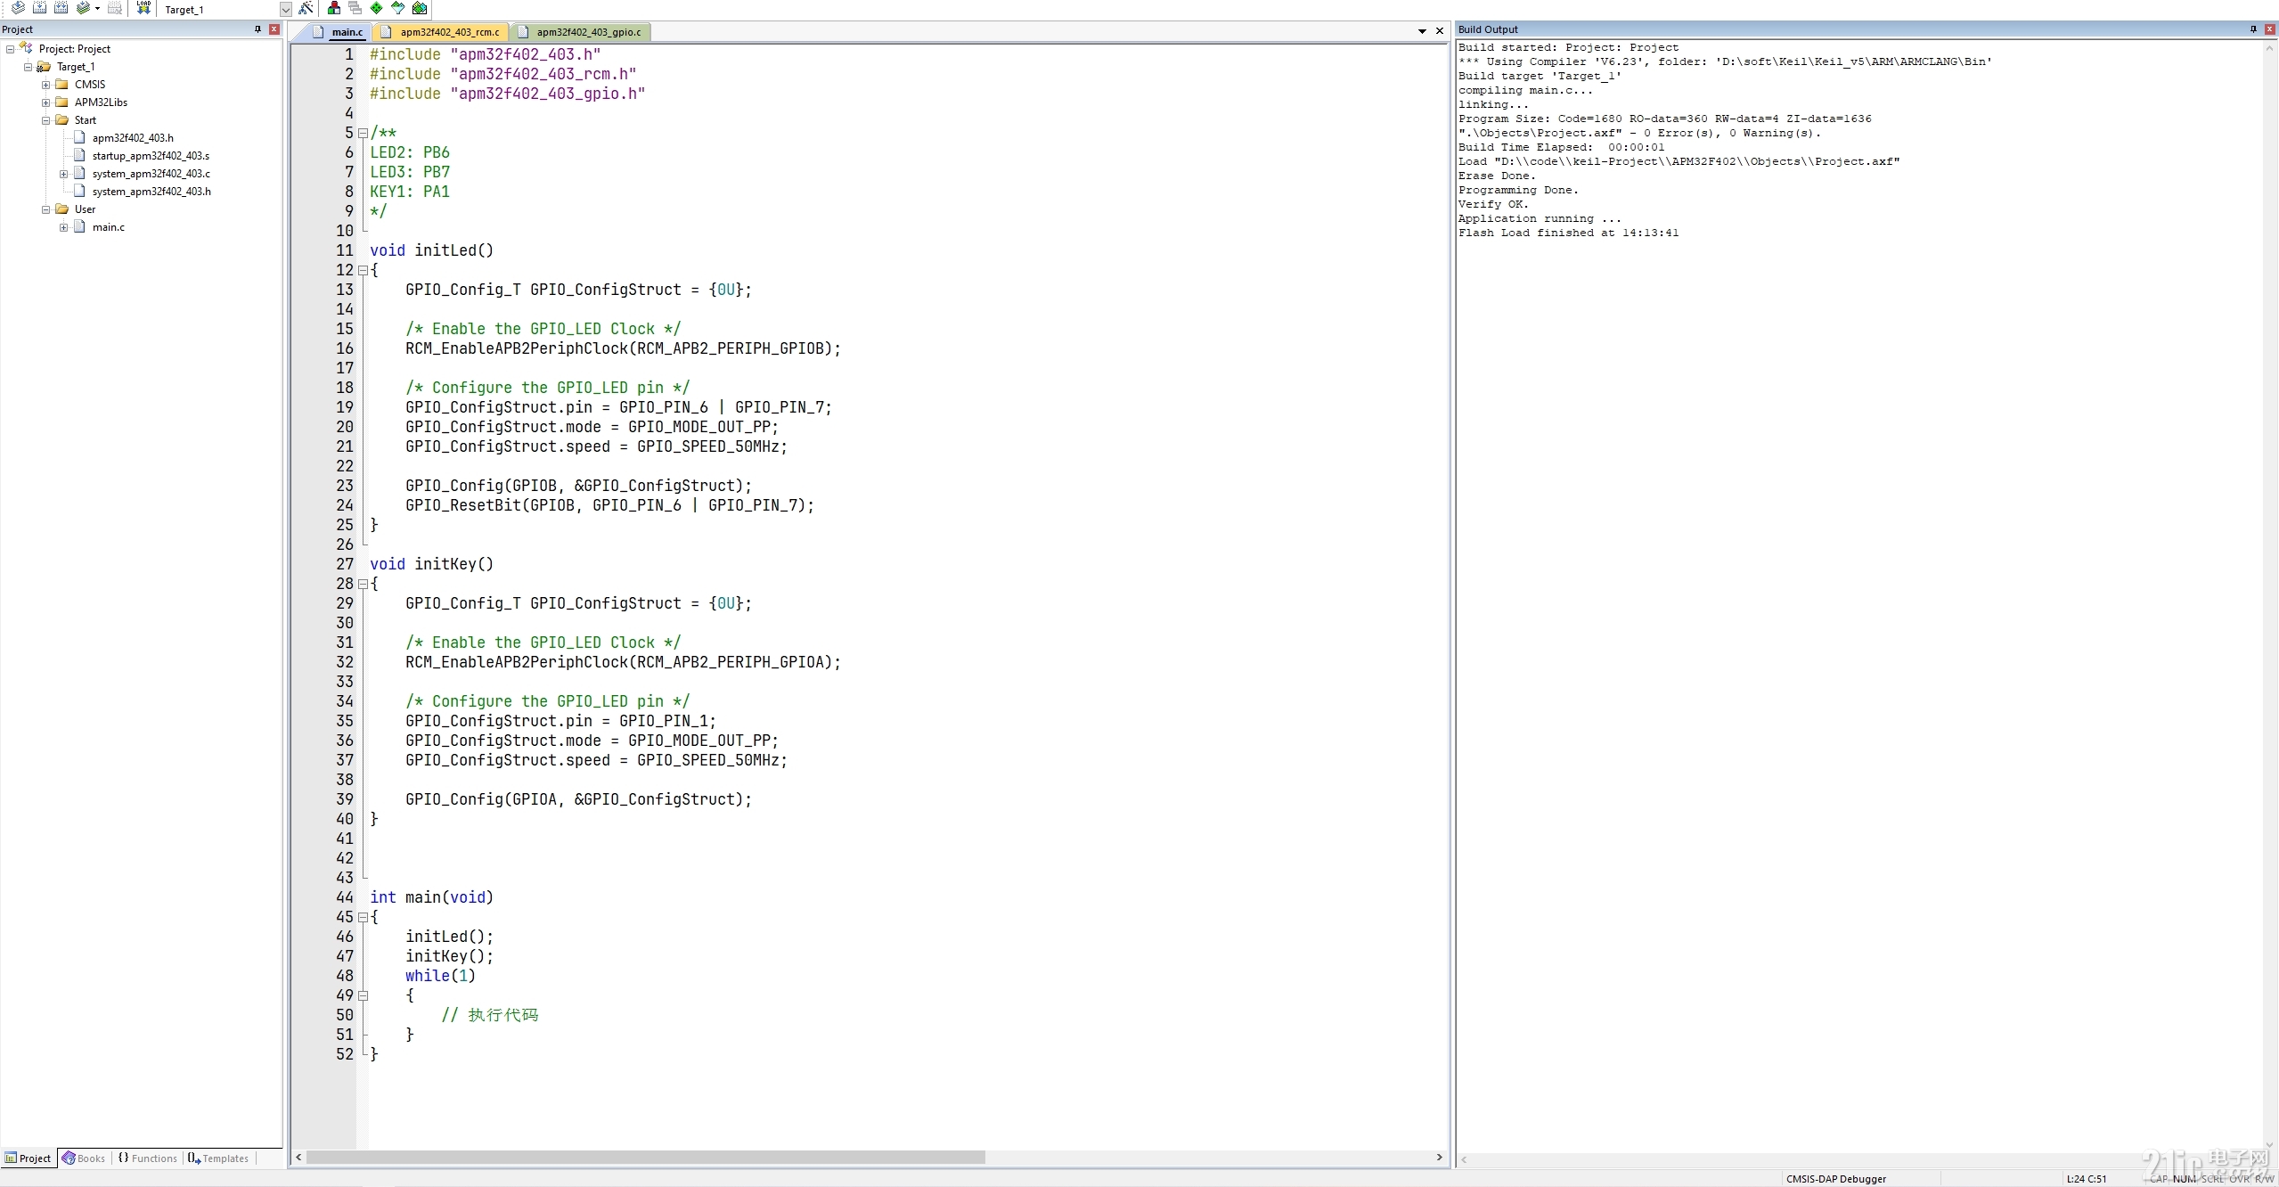Expand the APM32Libs folder
Image resolution: width=2279 pixels, height=1187 pixels.
coord(45,102)
